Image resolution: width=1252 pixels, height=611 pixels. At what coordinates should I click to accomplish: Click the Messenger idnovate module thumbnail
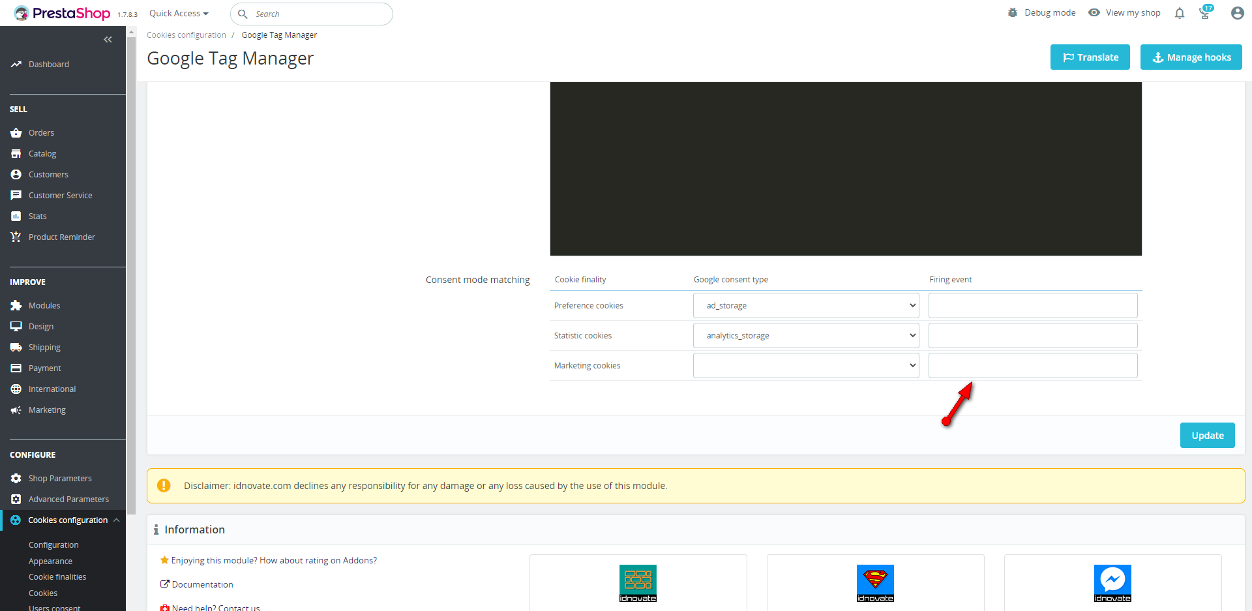point(1112,584)
